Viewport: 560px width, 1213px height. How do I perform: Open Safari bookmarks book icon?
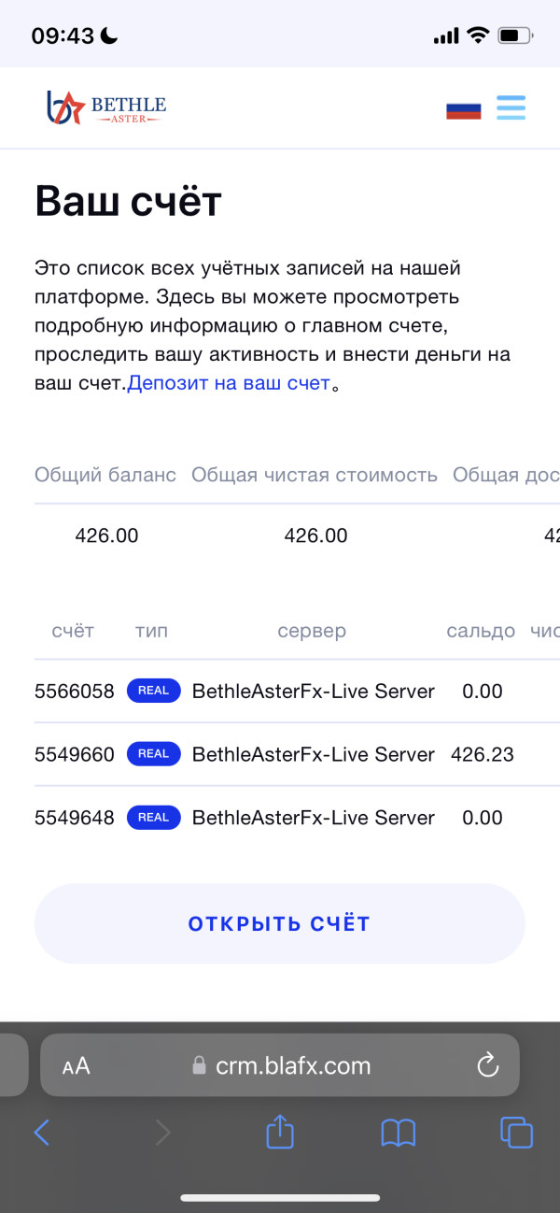tap(399, 1133)
